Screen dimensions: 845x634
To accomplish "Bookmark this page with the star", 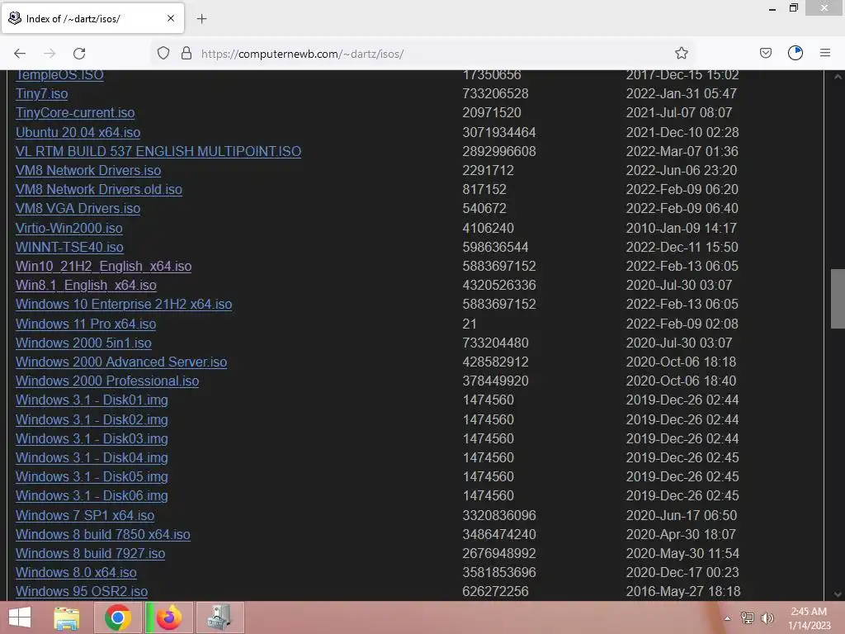I will click(681, 53).
